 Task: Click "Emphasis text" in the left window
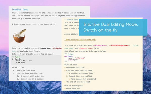26,51
